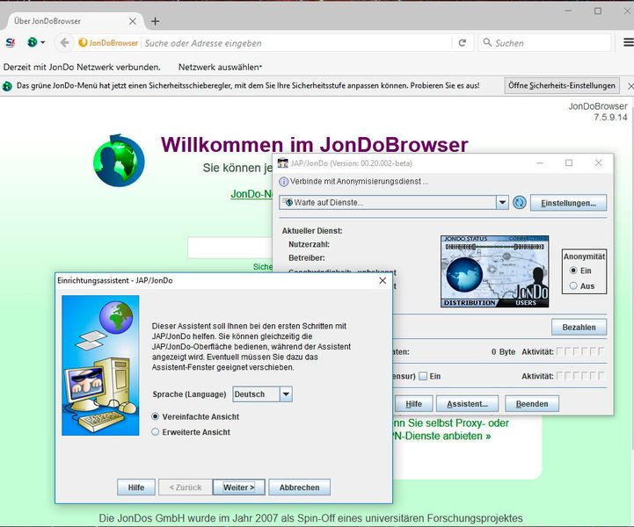Image resolution: width=634 pixels, height=527 pixels.
Task: Dismiss the security slider notification bar
Action: point(630,85)
